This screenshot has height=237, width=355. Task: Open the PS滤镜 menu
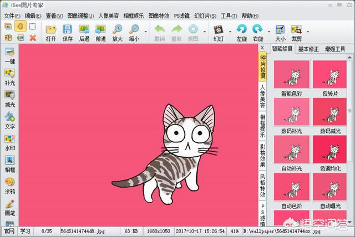pyautogui.click(x=181, y=16)
